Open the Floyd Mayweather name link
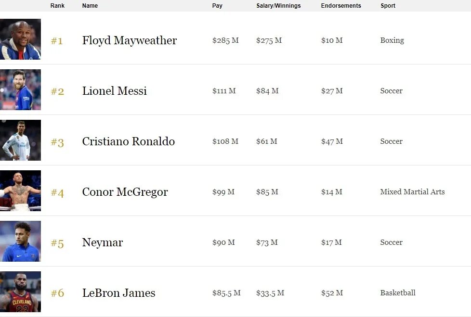471x317 pixels. point(130,40)
